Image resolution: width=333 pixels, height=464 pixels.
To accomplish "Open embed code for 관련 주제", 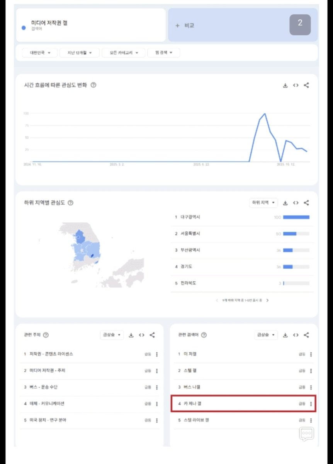I will pyautogui.click(x=141, y=335).
